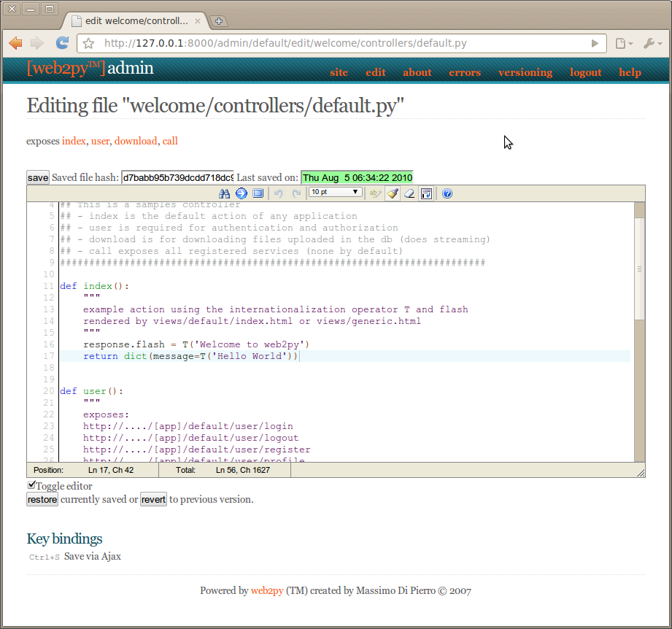Reload the page with refresh icon
The height and width of the screenshot is (629, 672).
[63, 42]
